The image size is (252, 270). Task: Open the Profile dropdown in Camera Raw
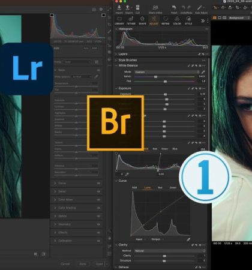point(78,62)
